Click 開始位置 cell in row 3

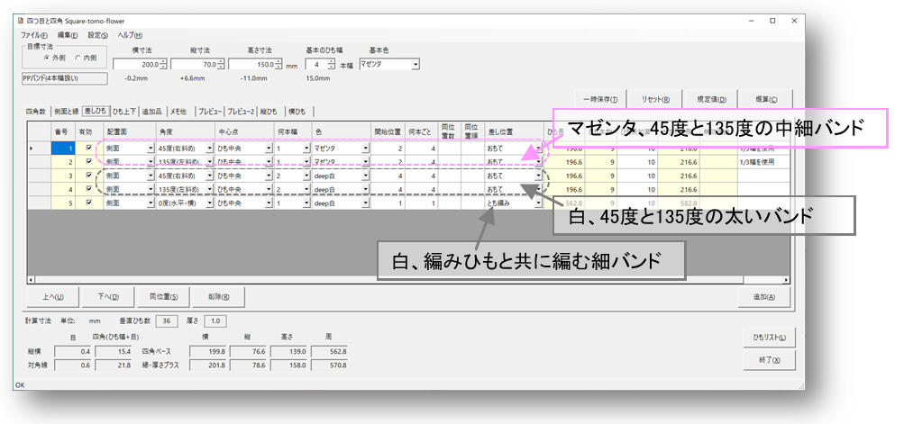[387, 176]
